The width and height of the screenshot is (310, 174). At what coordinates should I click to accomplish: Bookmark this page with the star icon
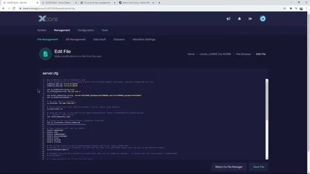click(x=284, y=9)
